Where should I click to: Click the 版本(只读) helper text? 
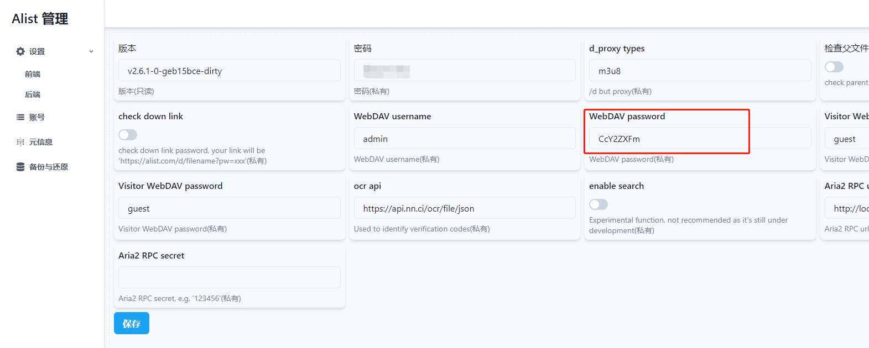(x=136, y=91)
